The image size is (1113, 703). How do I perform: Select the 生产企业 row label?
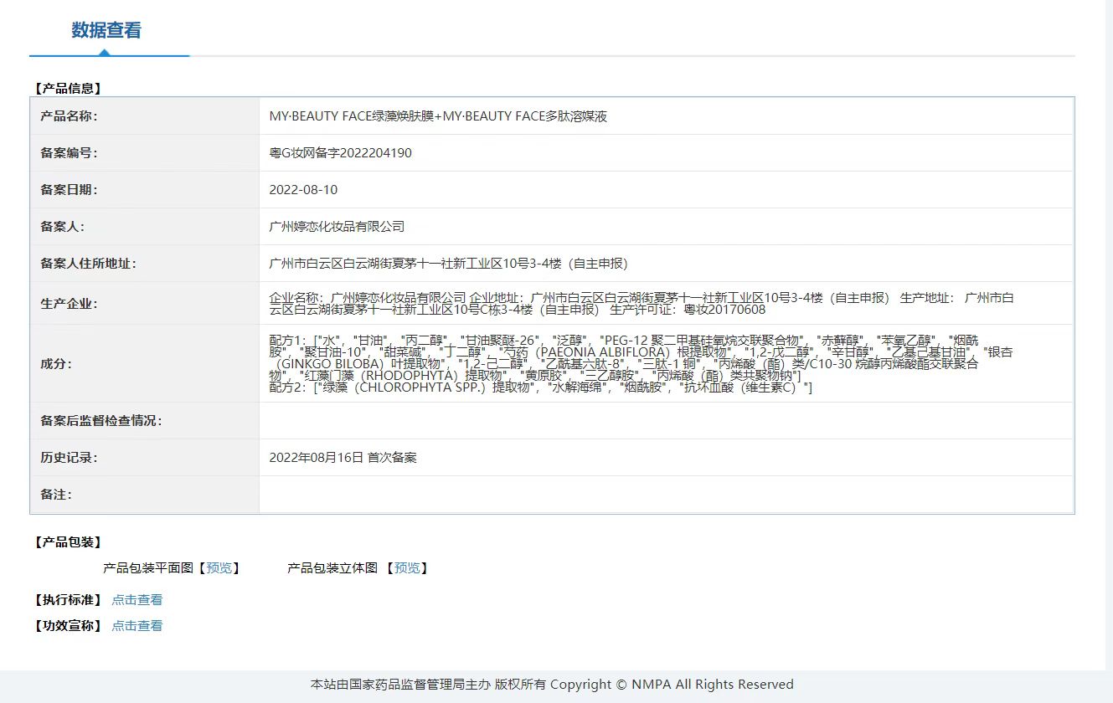[x=69, y=304]
